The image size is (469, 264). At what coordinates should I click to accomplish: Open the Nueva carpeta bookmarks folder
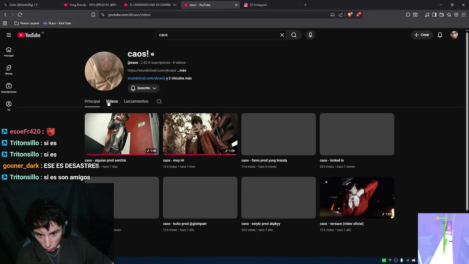click(x=27, y=23)
